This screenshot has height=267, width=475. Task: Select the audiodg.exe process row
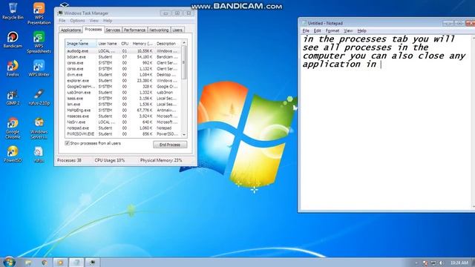point(123,51)
